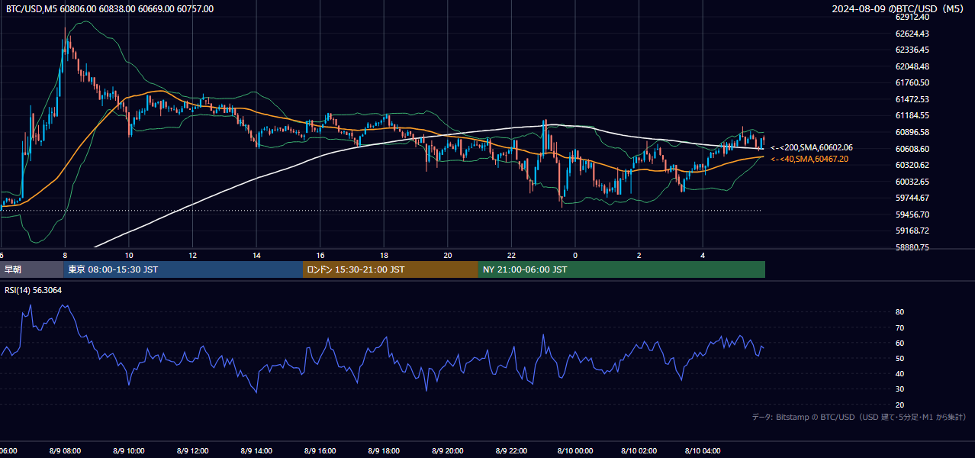Viewport: 975px width, 458px height.
Task: Click price axis value 62912.40
Action: pyautogui.click(x=912, y=17)
